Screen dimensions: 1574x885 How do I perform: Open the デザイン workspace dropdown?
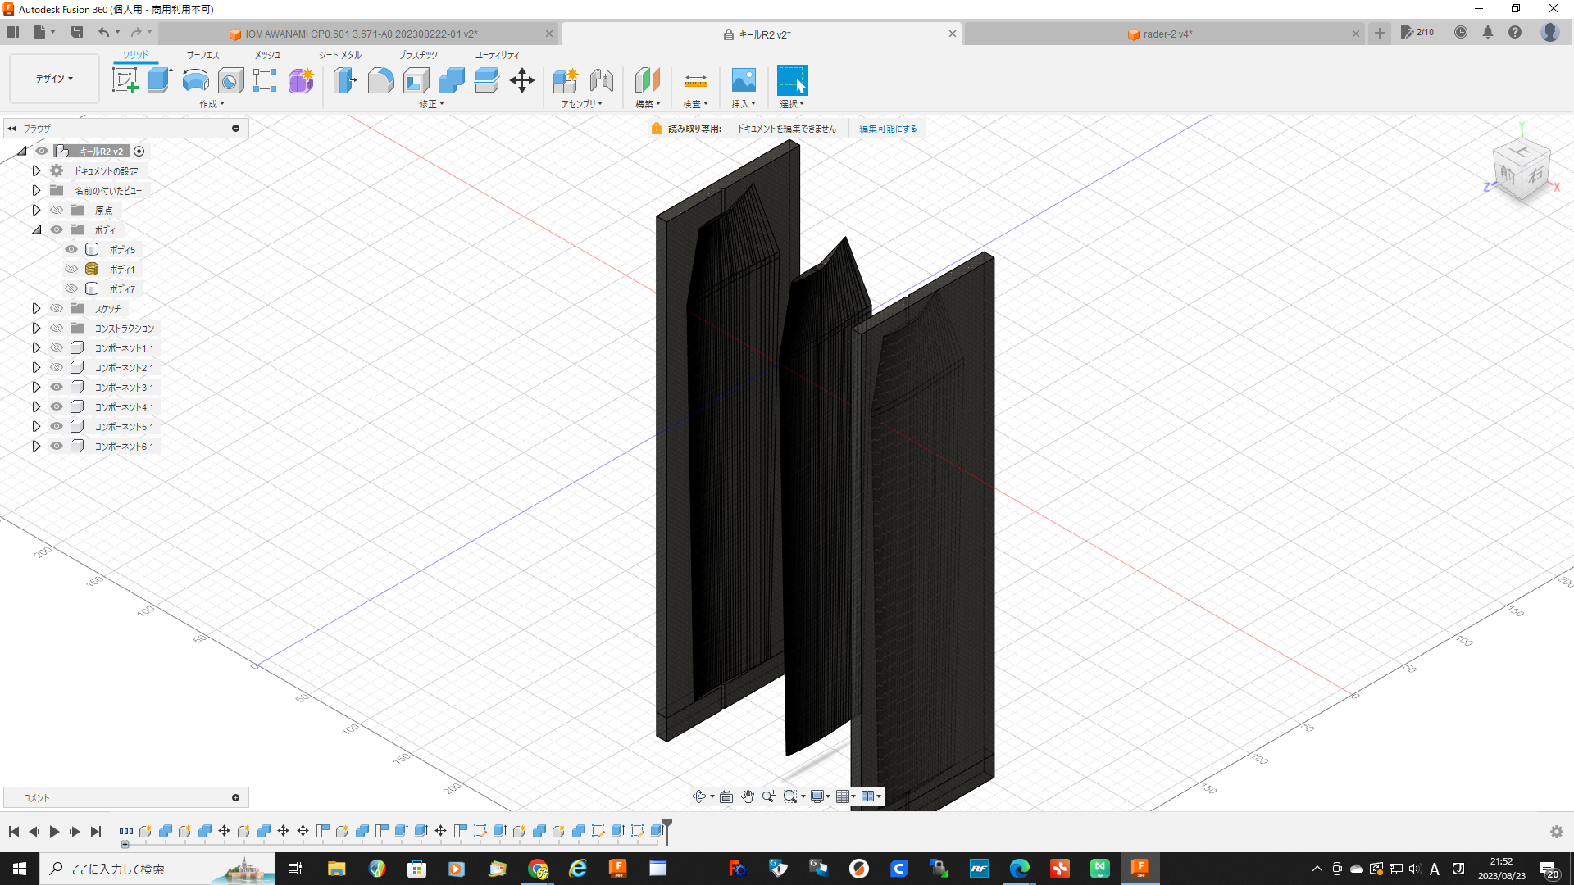(x=54, y=79)
